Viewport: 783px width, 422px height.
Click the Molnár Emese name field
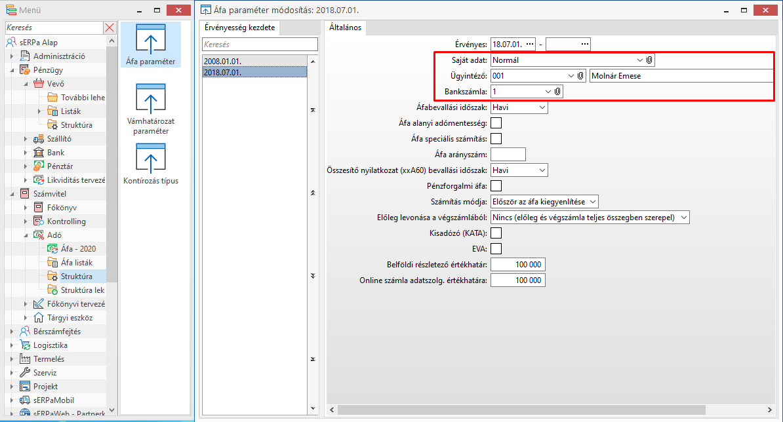(x=681, y=76)
